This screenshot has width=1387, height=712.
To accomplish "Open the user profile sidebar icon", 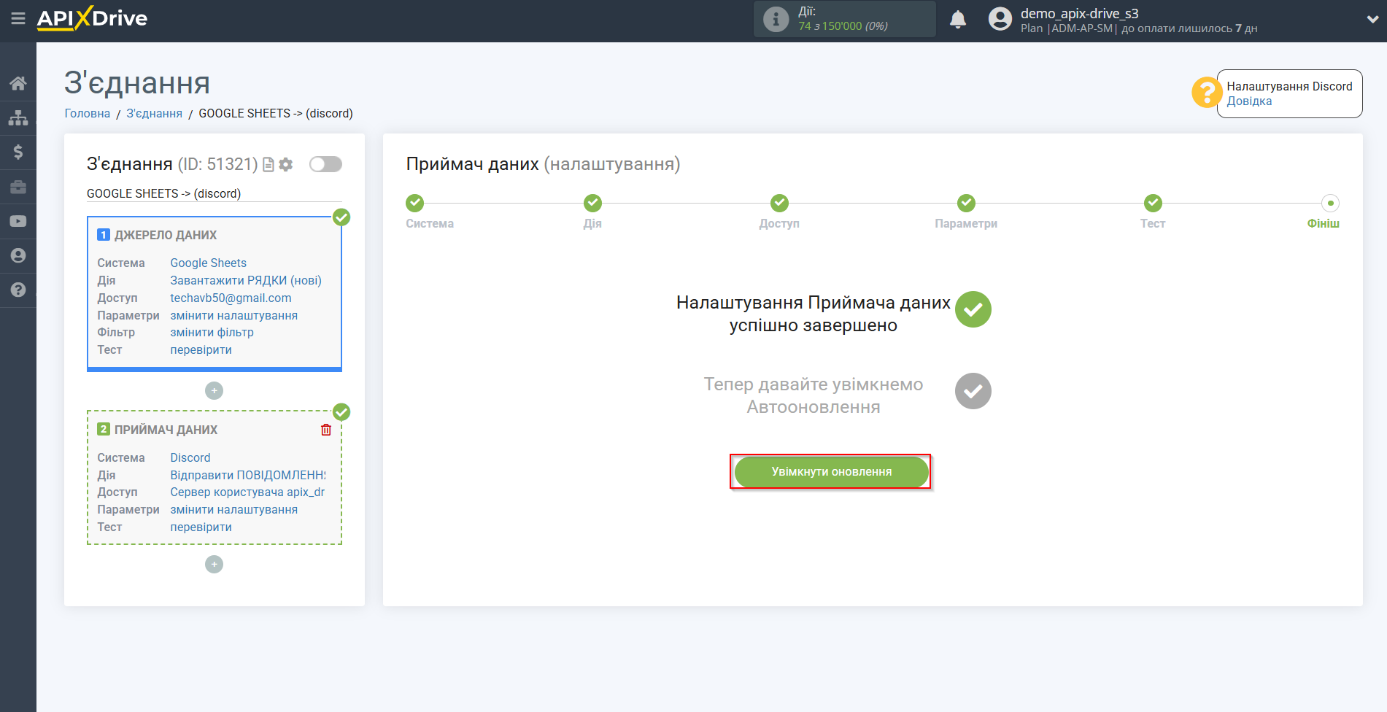I will click(x=18, y=255).
